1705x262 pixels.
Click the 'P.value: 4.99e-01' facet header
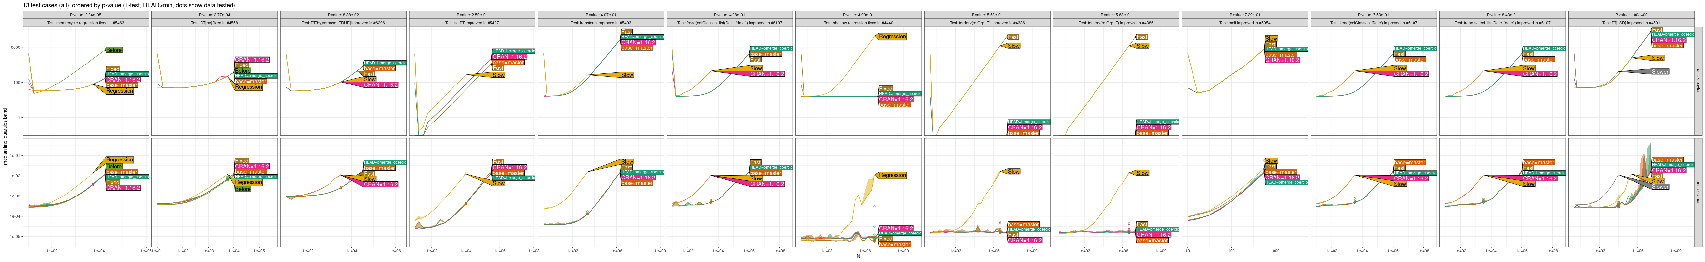point(858,14)
